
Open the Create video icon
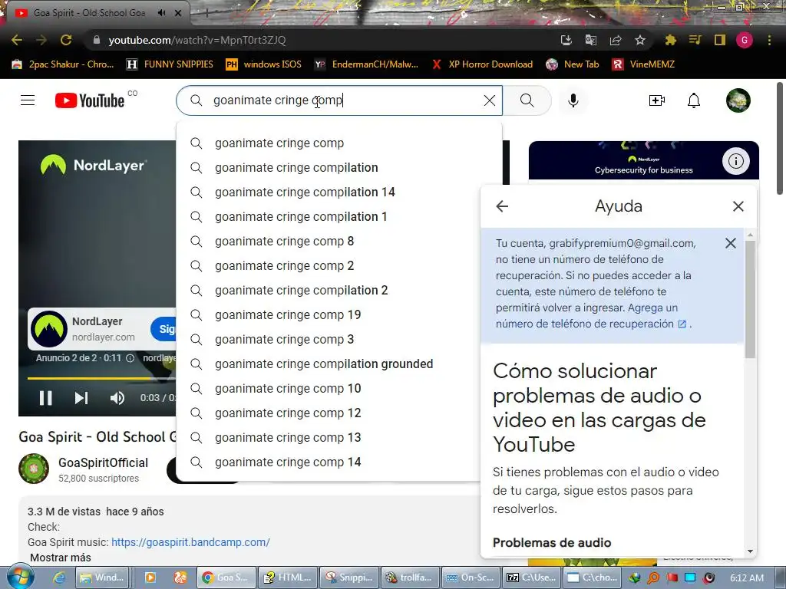click(657, 100)
